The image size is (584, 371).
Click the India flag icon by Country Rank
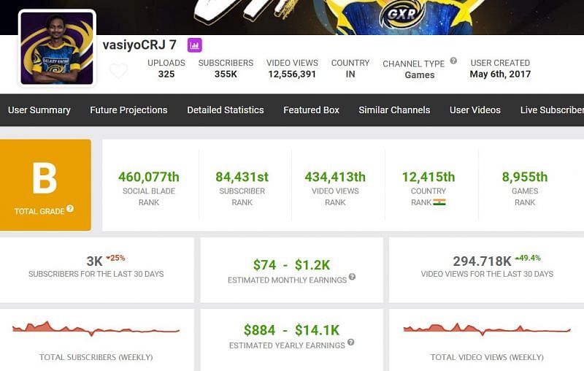[439, 202]
